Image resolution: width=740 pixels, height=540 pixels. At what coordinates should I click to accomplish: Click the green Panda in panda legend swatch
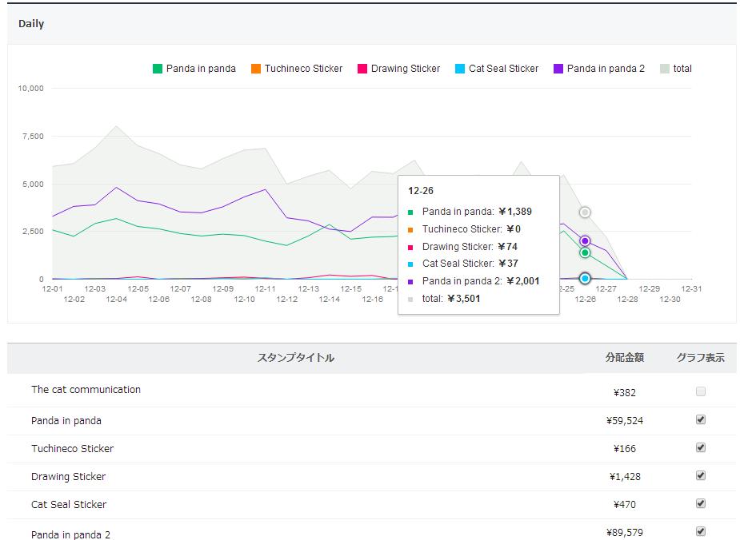(x=158, y=69)
